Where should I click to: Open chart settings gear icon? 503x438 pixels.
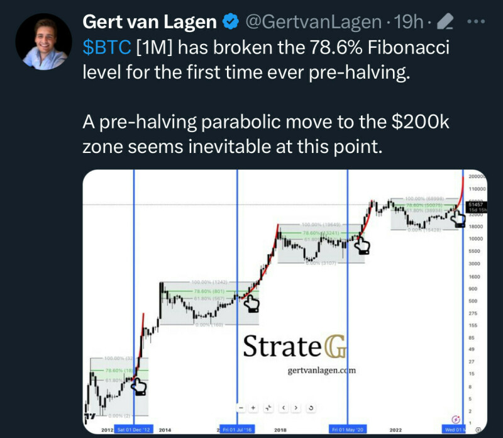pos(478,429)
